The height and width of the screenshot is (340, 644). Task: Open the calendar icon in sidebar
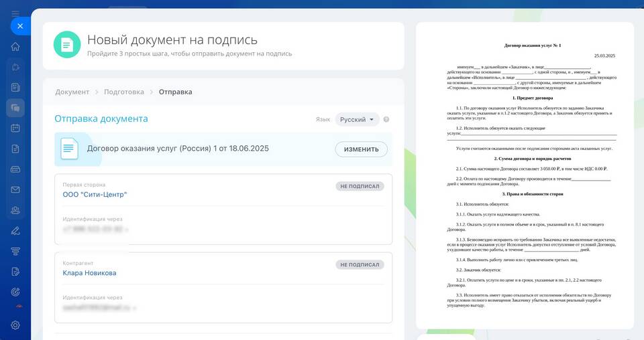click(x=15, y=129)
